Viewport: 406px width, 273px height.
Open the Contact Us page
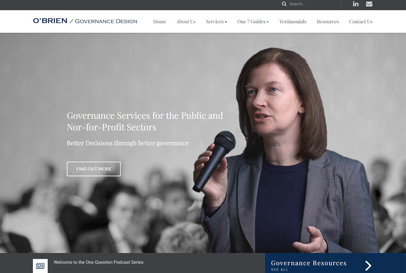[x=360, y=21]
